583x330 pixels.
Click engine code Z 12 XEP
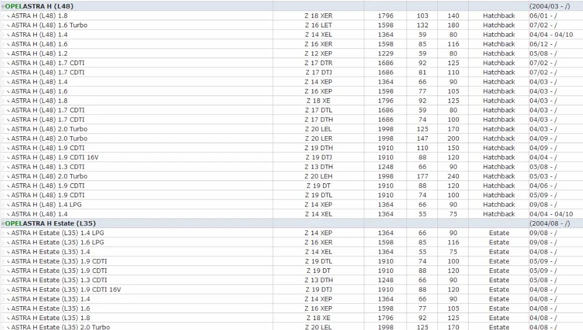319,54
